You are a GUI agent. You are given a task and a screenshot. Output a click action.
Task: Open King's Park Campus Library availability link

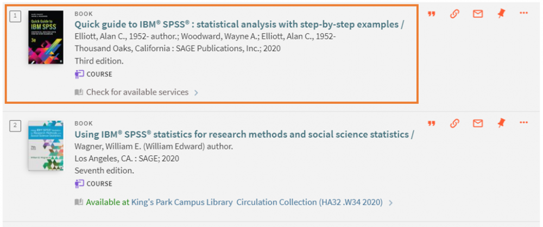point(234,202)
